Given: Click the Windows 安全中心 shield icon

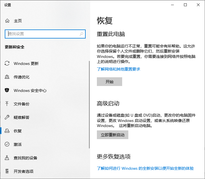Looking at the screenshot, I should coord(7,90).
